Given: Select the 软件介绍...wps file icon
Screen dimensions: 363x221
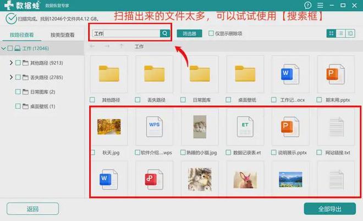Looking at the screenshot, I should (155, 127).
